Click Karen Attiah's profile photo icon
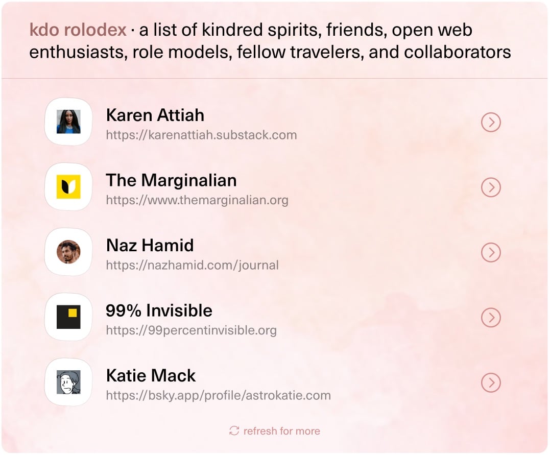 coord(68,122)
